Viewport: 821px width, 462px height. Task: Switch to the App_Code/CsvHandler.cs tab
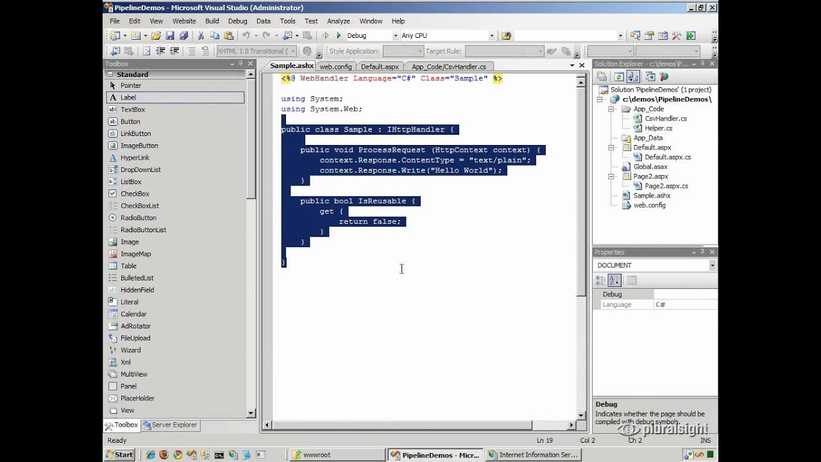coord(449,66)
